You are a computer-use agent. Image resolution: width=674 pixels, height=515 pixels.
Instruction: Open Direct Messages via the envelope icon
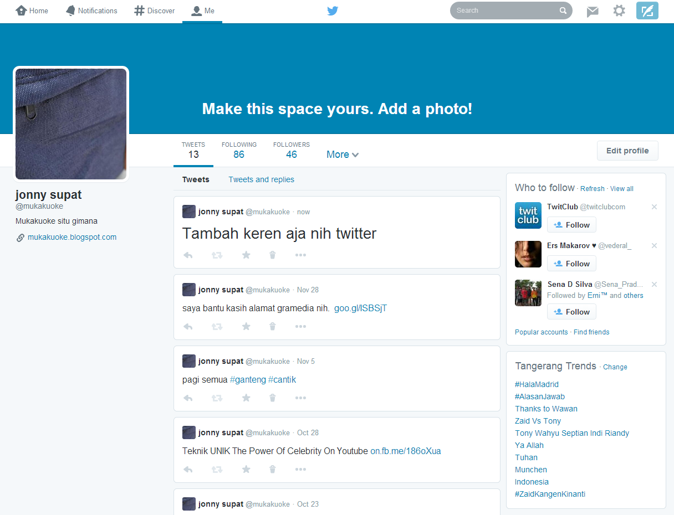tap(592, 11)
